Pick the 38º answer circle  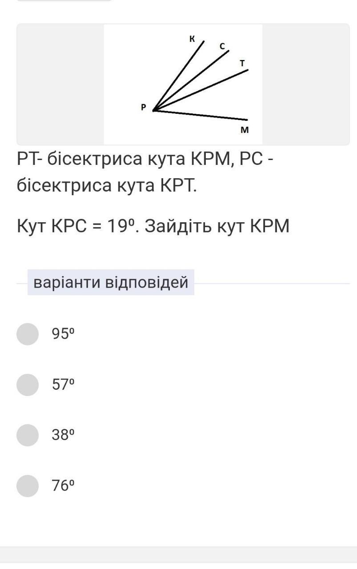coord(28,435)
